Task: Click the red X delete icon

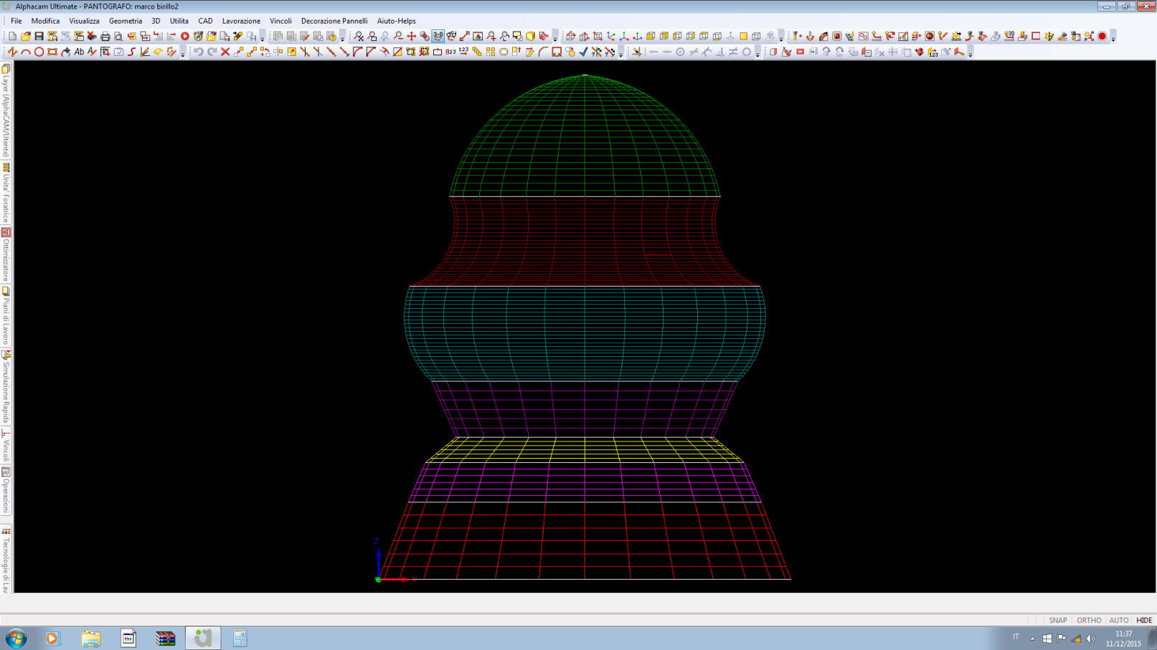Action: coord(225,52)
